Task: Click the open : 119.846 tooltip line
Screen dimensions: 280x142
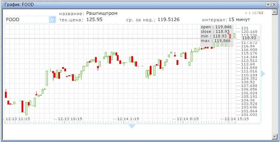Action: [216, 27]
